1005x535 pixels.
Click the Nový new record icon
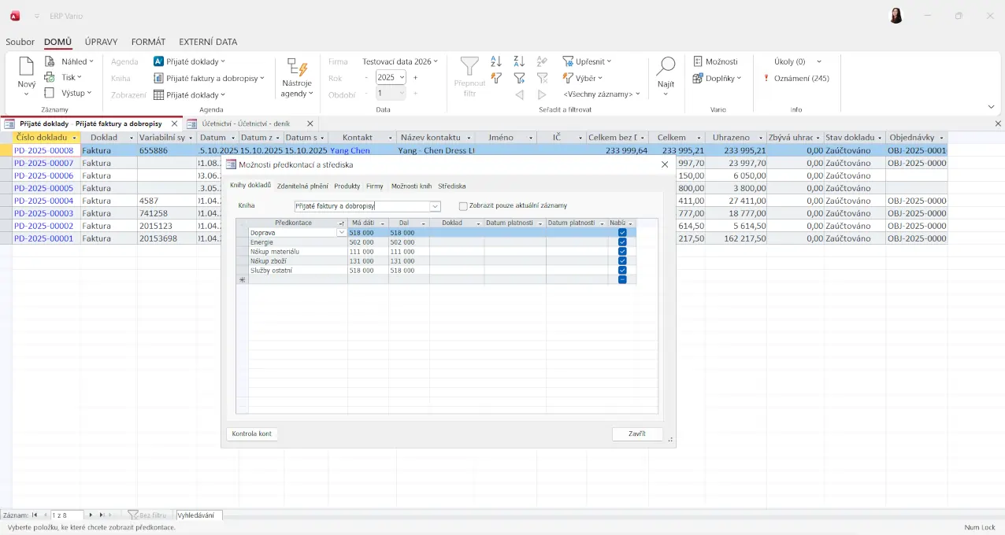(x=26, y=68)
